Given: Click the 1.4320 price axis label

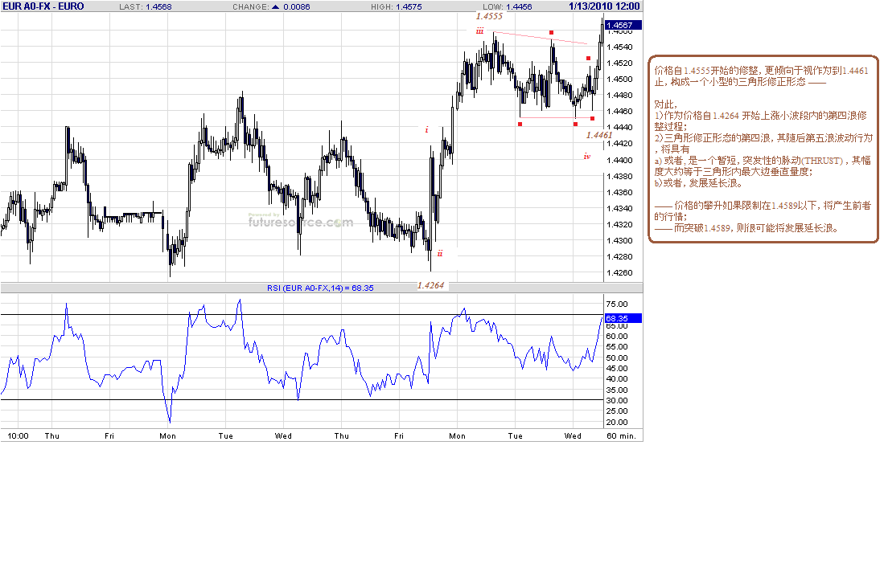Looking at the screenshot, I should click(x=620, y=225).
